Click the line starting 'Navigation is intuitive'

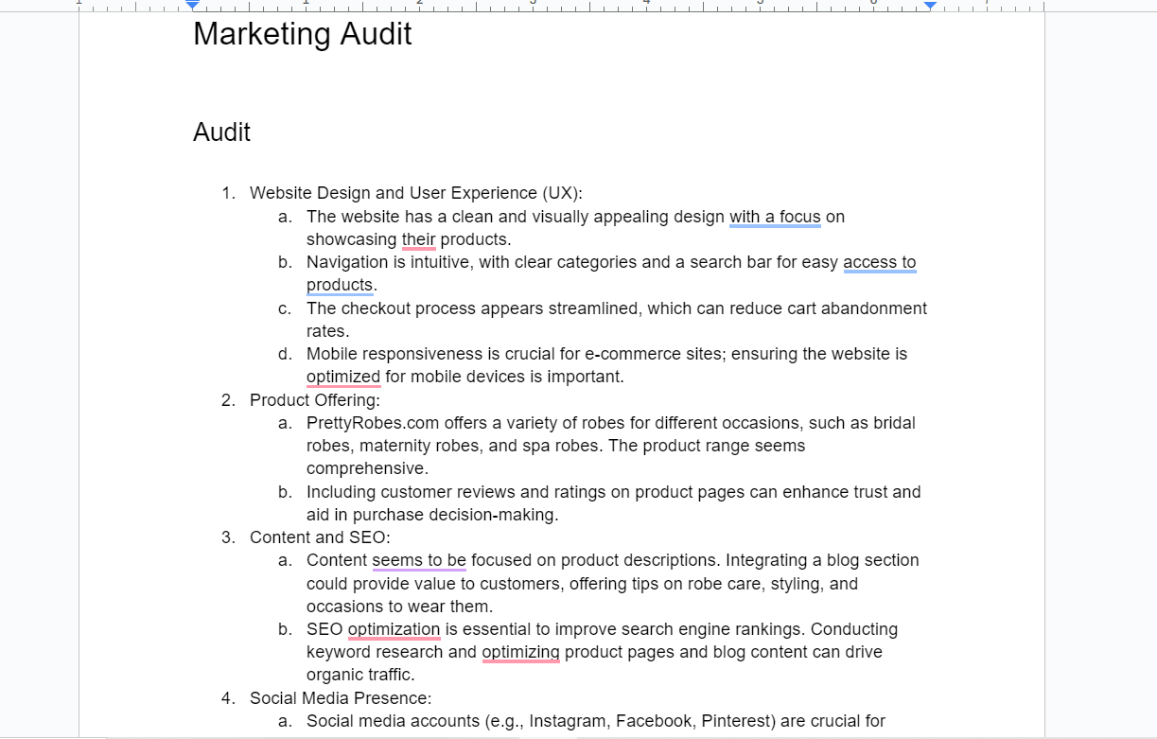click(611, 262)
